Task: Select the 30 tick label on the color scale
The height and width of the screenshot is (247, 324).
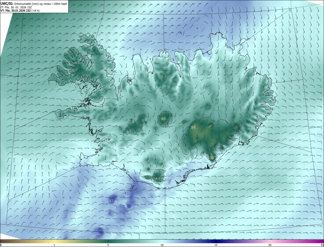Action: [270, 245]
